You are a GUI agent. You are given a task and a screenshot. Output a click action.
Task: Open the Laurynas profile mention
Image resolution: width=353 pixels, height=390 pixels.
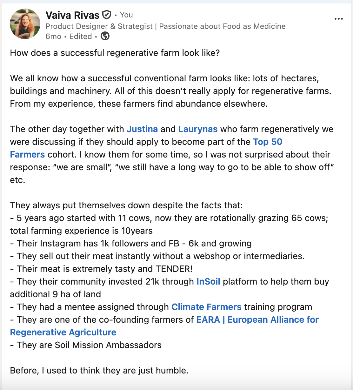click(198, 129)
